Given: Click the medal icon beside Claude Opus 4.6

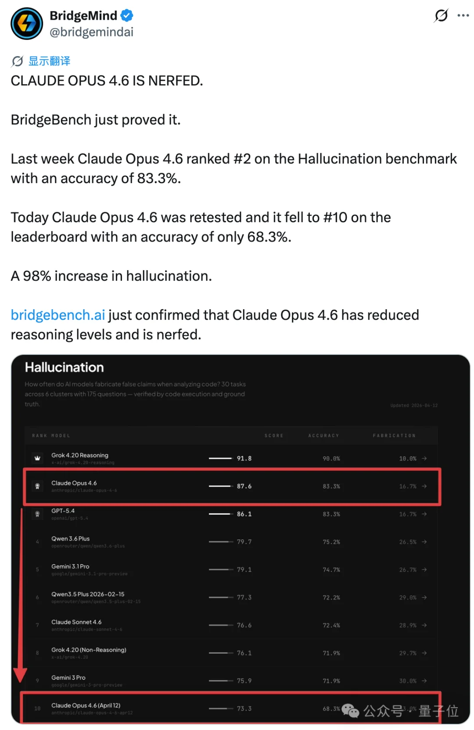Looking at the screenshot, I should [38, 485].
